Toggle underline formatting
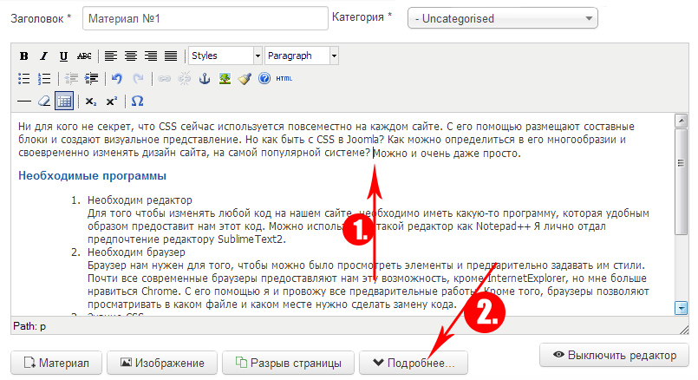The height and width of the screenshot is (380, 698). point(64,56)
